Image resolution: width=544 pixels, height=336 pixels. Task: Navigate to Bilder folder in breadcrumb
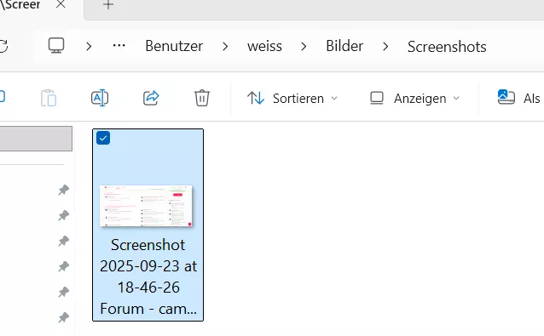pyautogui.click(x=344, y=46)
